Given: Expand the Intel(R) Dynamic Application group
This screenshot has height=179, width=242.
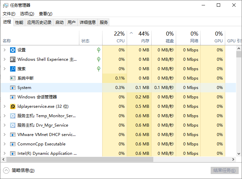Looking at the screenshot, I should click(5, 153).
